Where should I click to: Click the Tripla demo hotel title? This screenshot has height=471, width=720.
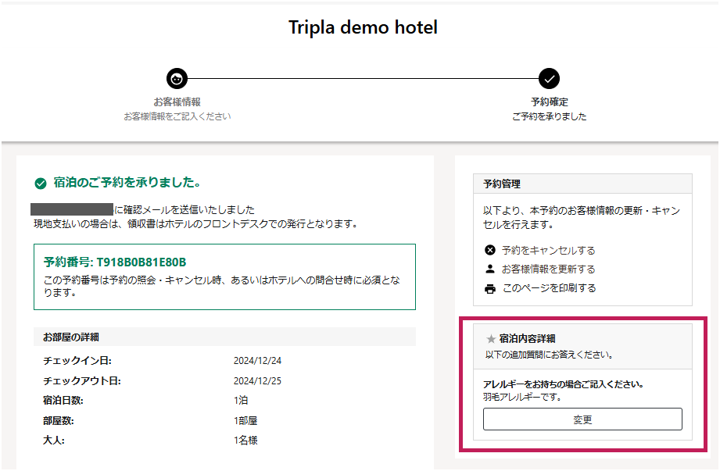click(x=363, y=27)
